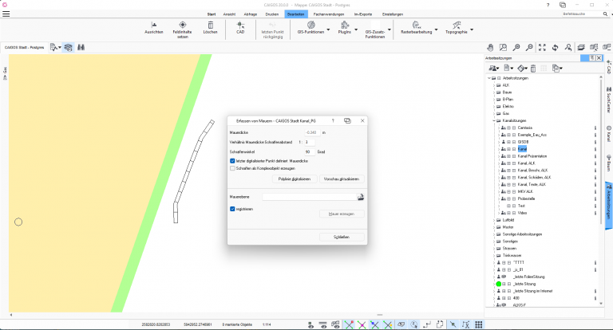Select the pan hand tool
Image resolution: width=613 pixels, height=330 pixels.
(490, 48)
